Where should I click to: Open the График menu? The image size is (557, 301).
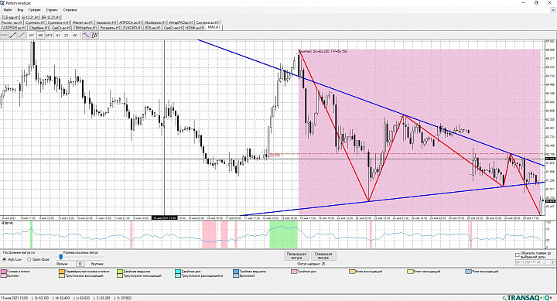[35, 10]
